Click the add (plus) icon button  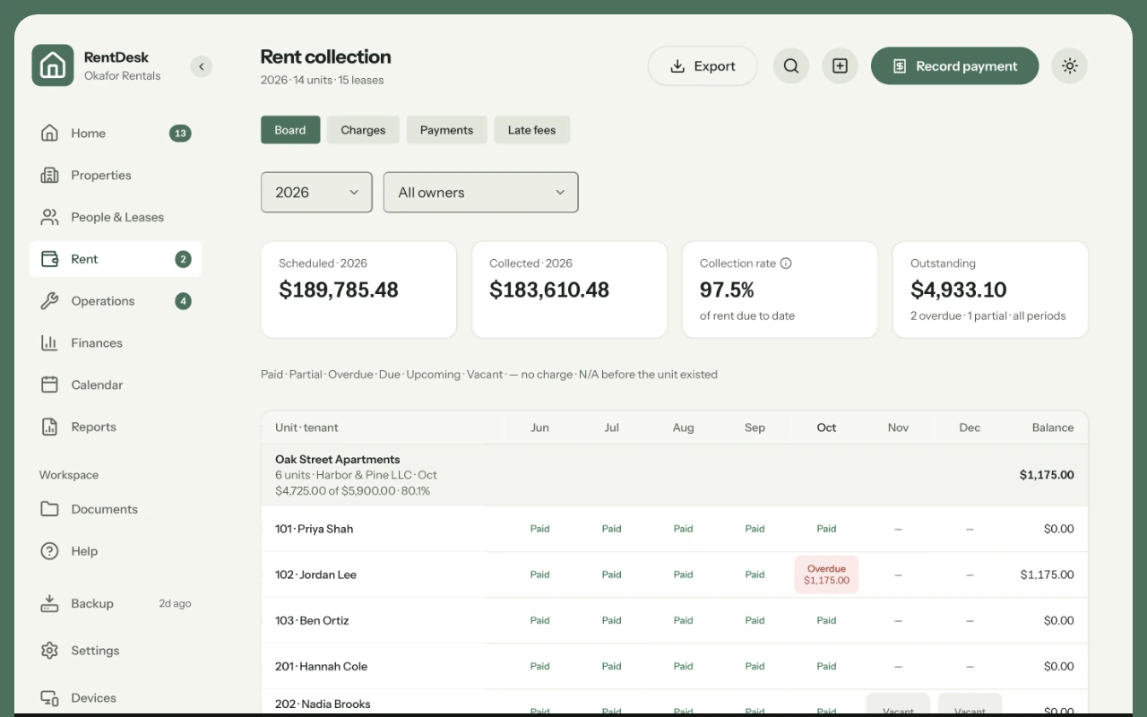pyautogui.click(x=840, y=66)
